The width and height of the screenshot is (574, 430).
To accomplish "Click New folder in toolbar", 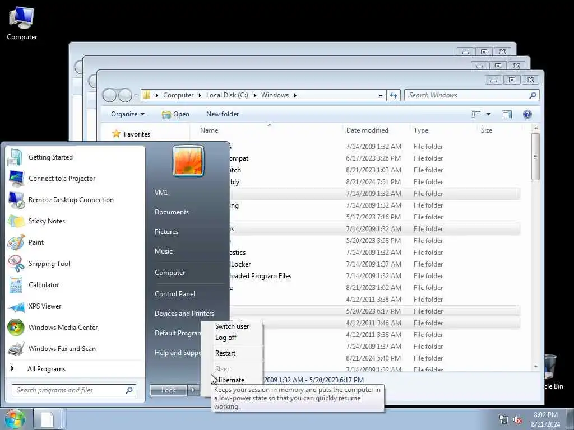I will point(222,114).
